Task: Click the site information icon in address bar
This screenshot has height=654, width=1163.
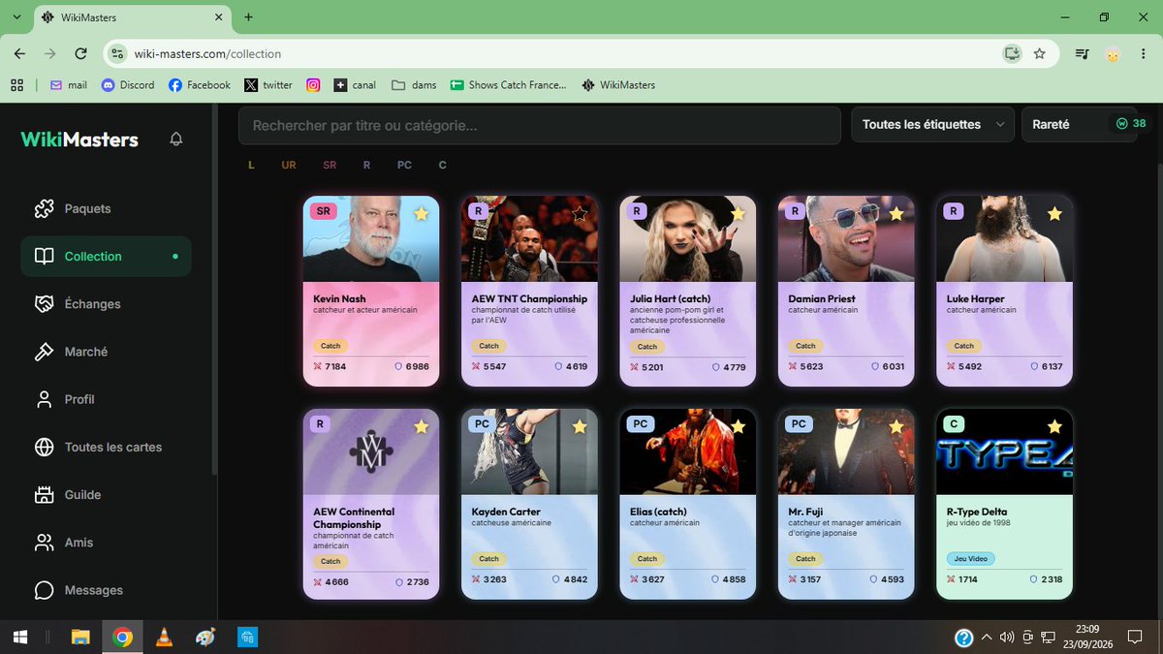Action: point(117,54)
